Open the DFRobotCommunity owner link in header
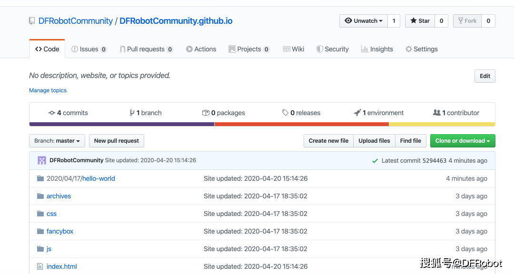Image resolution: width=514 pixels, height=274 pixels. (75, 21)
